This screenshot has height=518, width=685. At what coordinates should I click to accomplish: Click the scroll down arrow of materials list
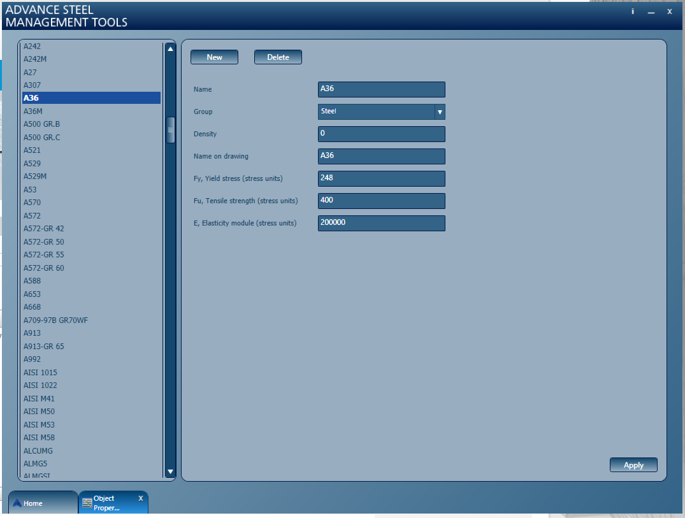170,471
